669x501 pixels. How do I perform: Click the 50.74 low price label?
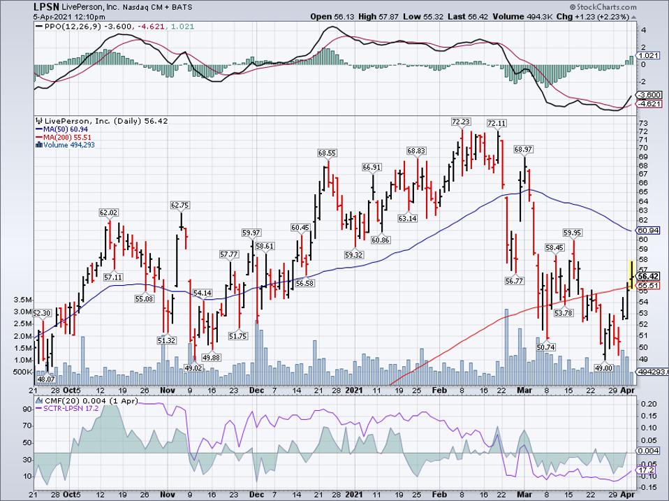pyautogui.click(x=546, y=347)
